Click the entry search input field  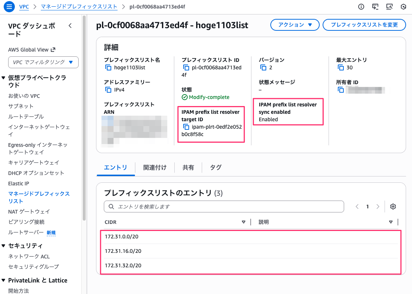point(224,207)
